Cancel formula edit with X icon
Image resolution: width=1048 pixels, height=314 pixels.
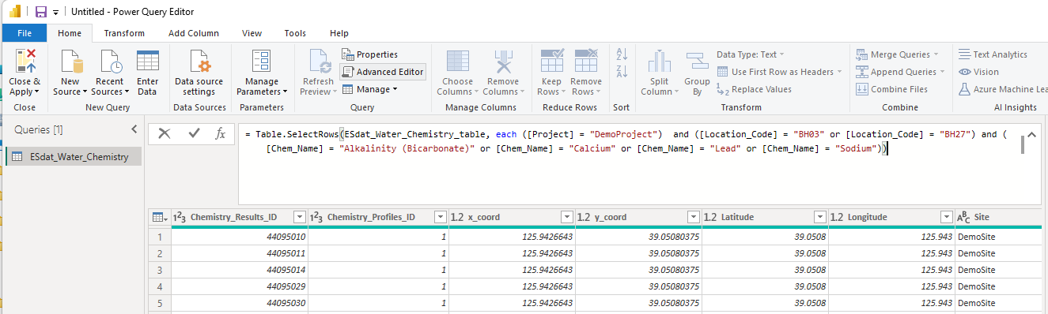point(165,133)
